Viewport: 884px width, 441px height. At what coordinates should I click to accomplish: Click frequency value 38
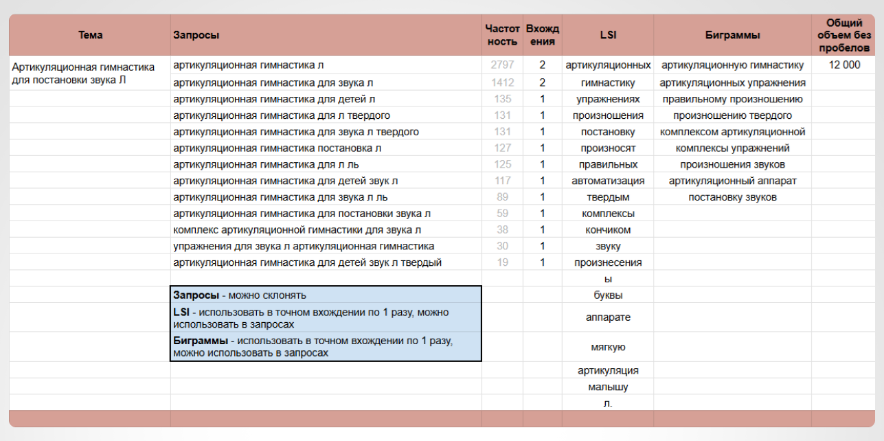coord(503,230)
